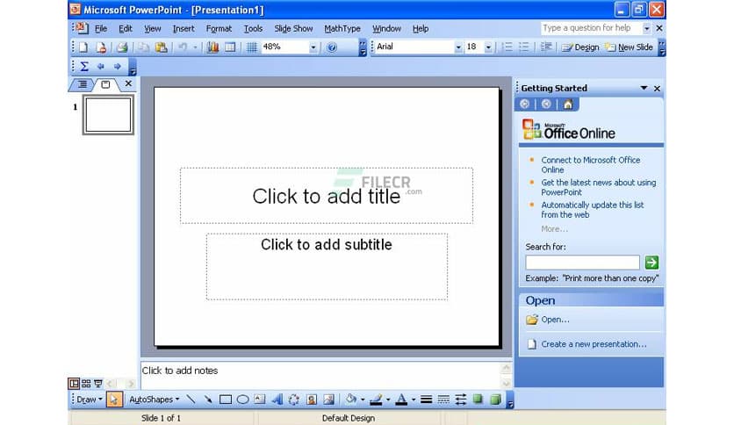Open the File menu
This screenshot has width=734, height=425.
[101, 29]
